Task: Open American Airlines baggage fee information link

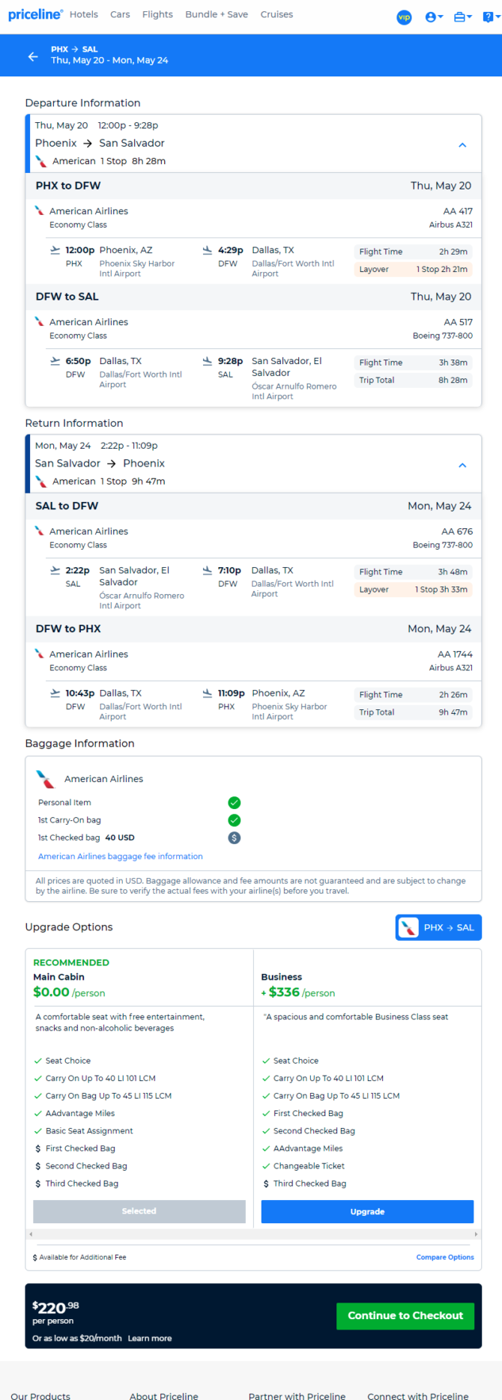Action: tap(121, 856)
